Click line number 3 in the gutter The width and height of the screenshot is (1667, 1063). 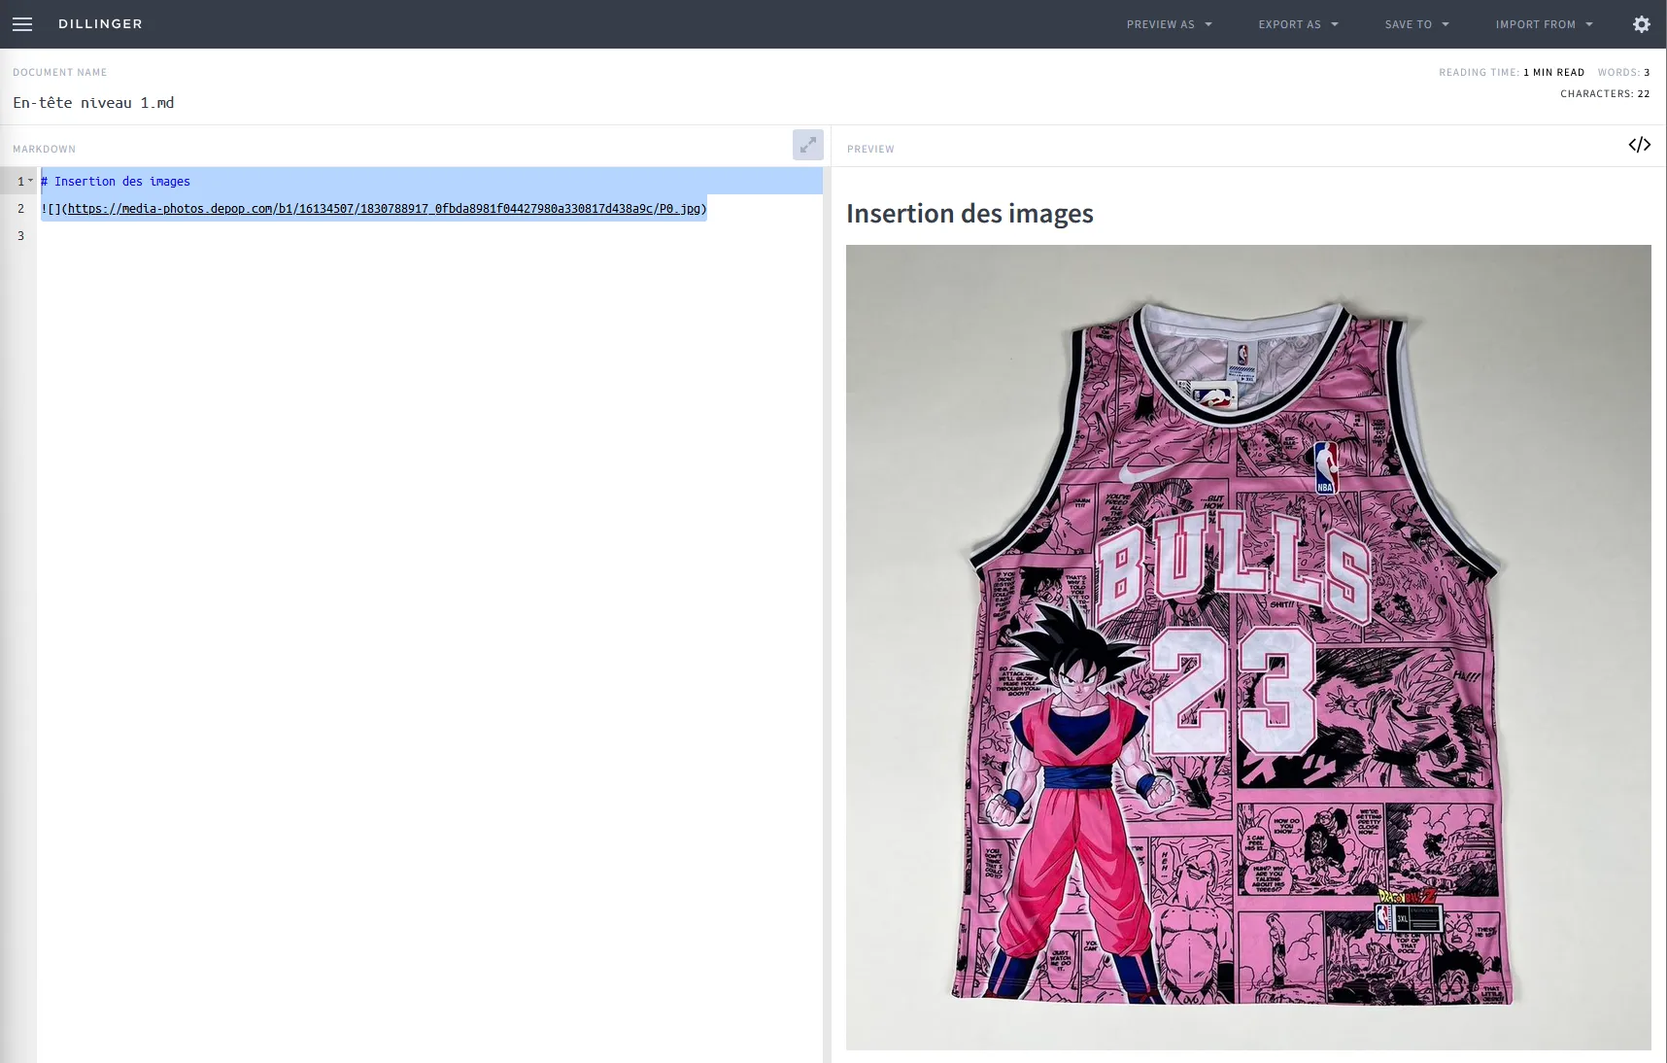coord(20,236)
